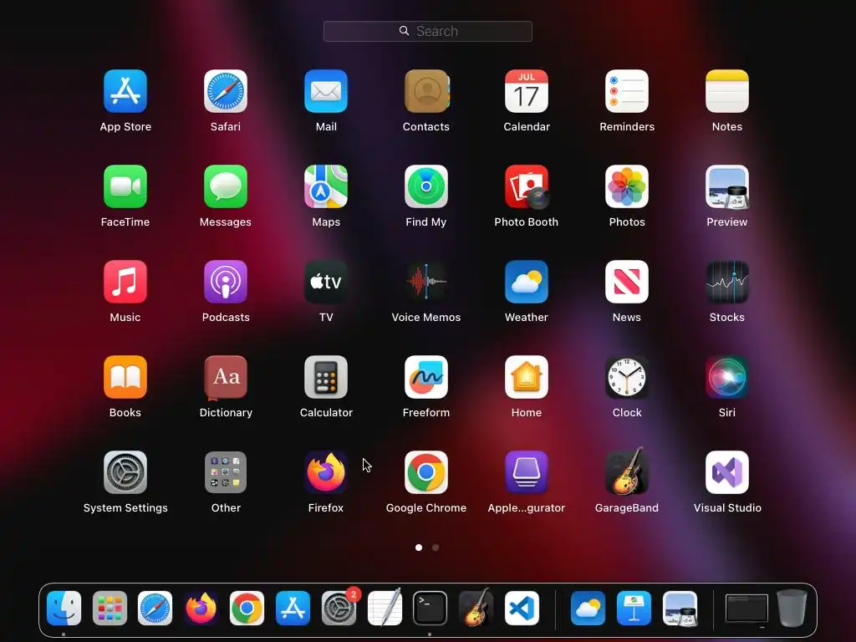Open GarageBand from the Dock
The image size is (856, 642).
(476, 607)
